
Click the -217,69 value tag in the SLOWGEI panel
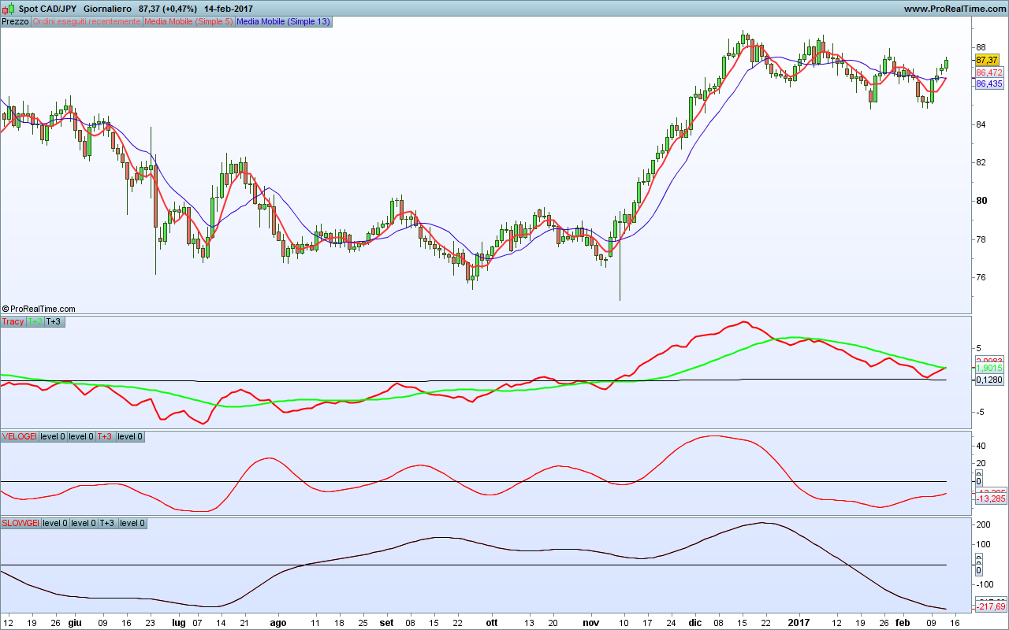(989, 606)
